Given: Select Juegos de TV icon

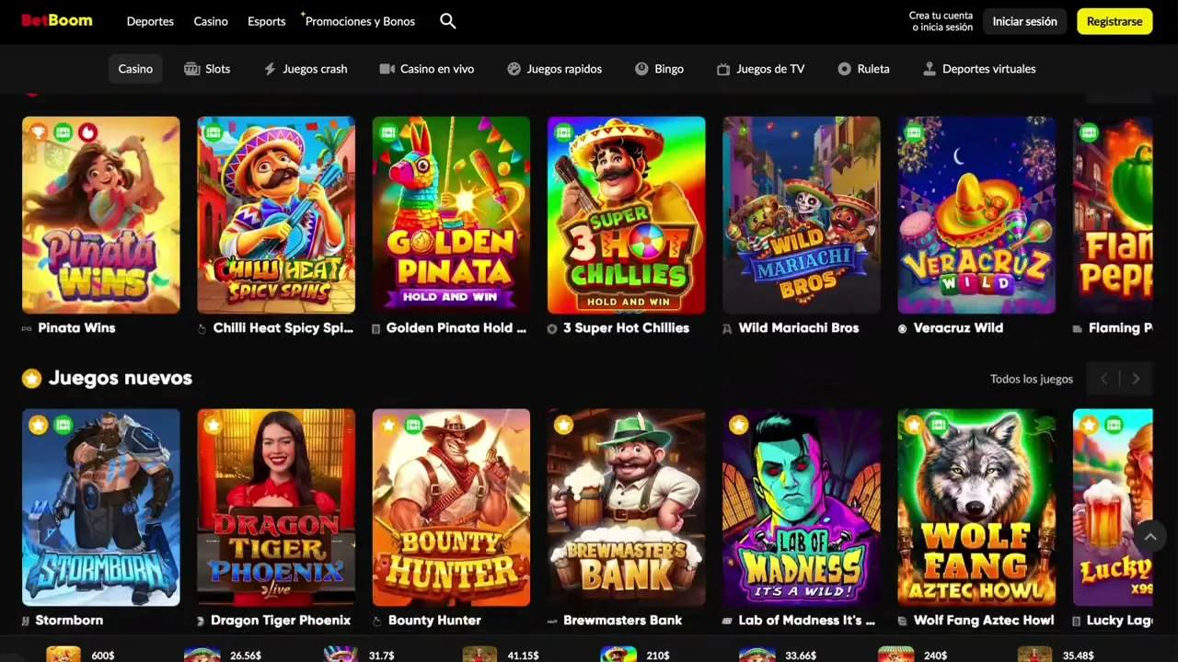Looking at the screenshot, I should 723,69.
